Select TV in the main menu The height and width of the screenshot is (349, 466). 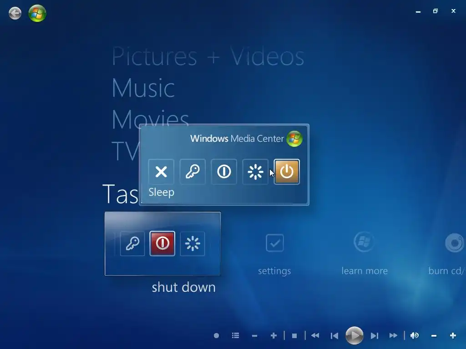(126, 151)
